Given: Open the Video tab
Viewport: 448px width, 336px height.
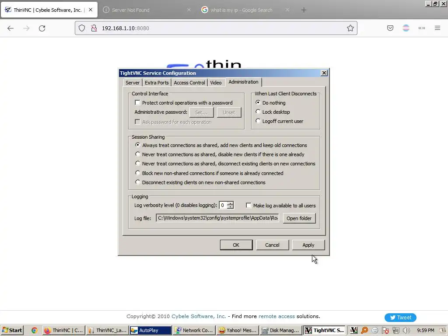Looking at the screenshot, I should click(x=216, y=83).
